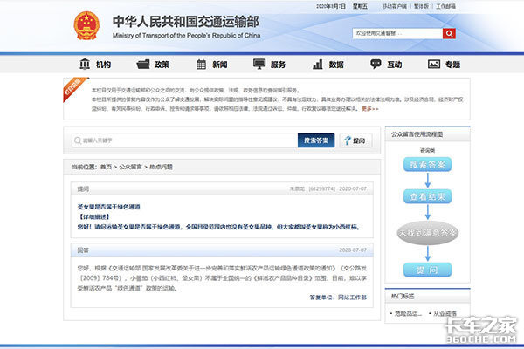
Task: Click the 新闻 news icon
Action: 201,65
